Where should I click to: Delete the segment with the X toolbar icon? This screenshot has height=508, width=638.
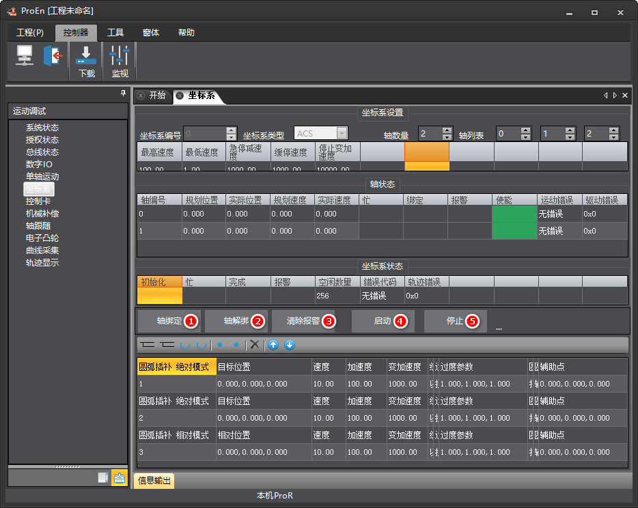[255, 345]
